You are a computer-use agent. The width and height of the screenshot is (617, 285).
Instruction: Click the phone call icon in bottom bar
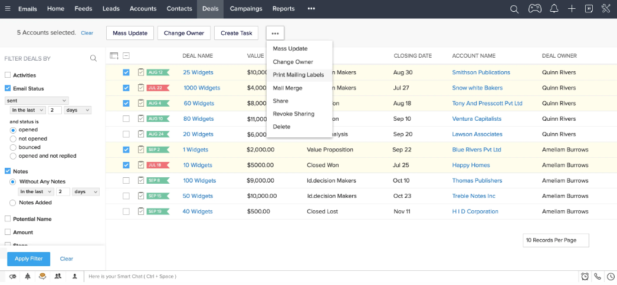point(598,276)
